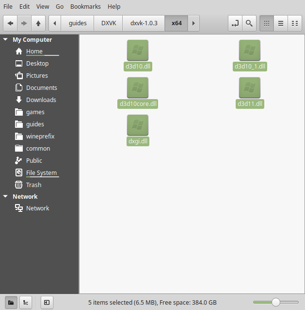Viewport: 305px width, 310px height.
Task: Click the d3d10core.dll filename label
Action: click(x=138, y=104)
